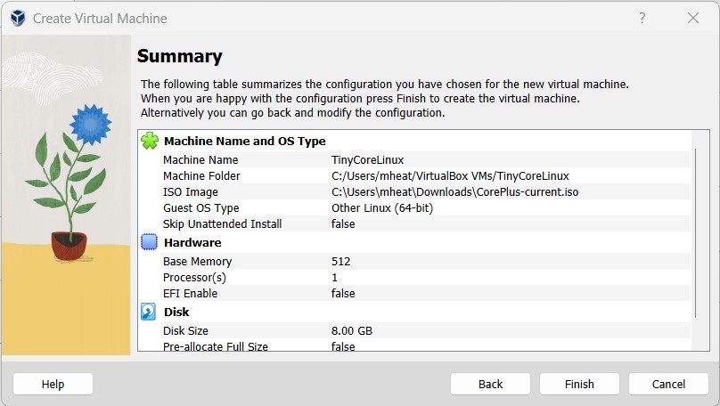Click the Help button
The width and height of the screenshot is (720, 406).
53,384
